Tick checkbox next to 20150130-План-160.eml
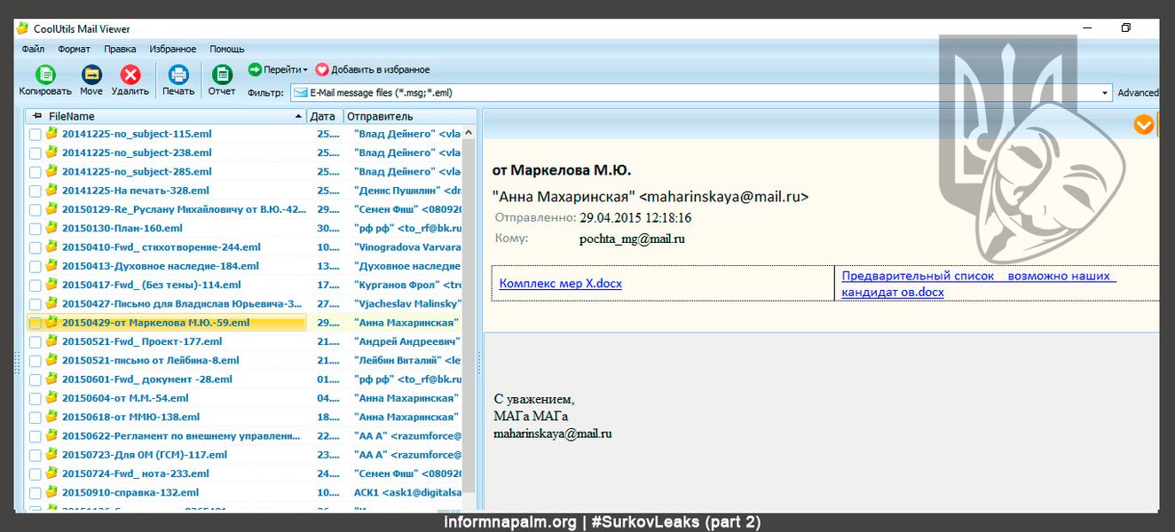Viewport: 1175px width, 532px height. [x=35, y=229]
